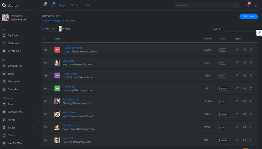Screen dimensions: 262x149
Task: Open the mail envelope icon in top bar
Action: click(x=44, y=5)
